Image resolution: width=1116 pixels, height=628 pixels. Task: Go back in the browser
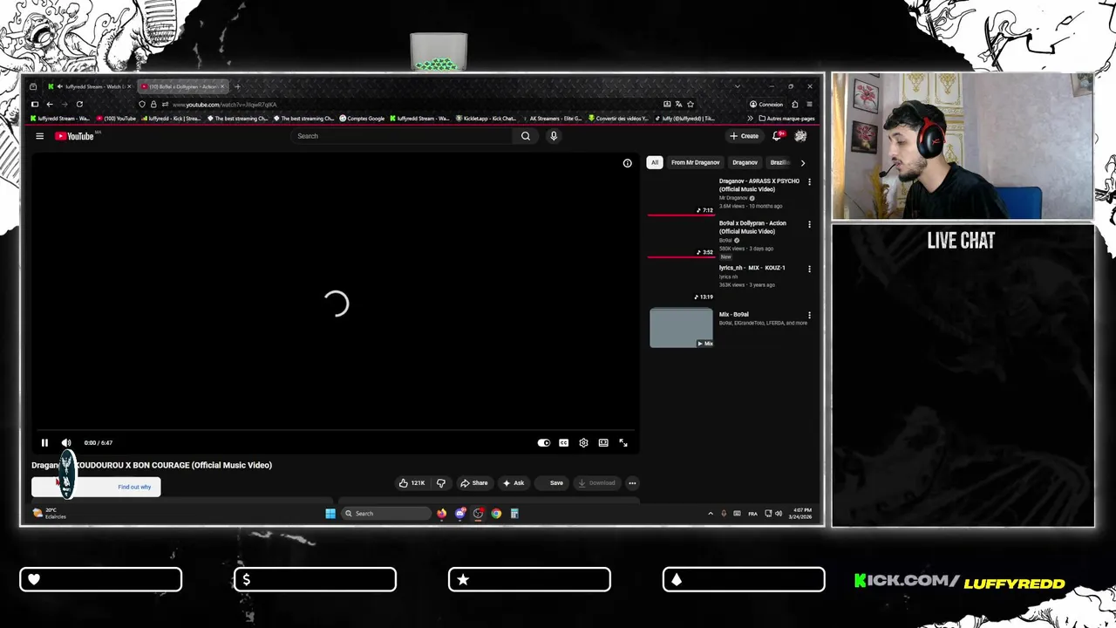click(x=50, y=105)
